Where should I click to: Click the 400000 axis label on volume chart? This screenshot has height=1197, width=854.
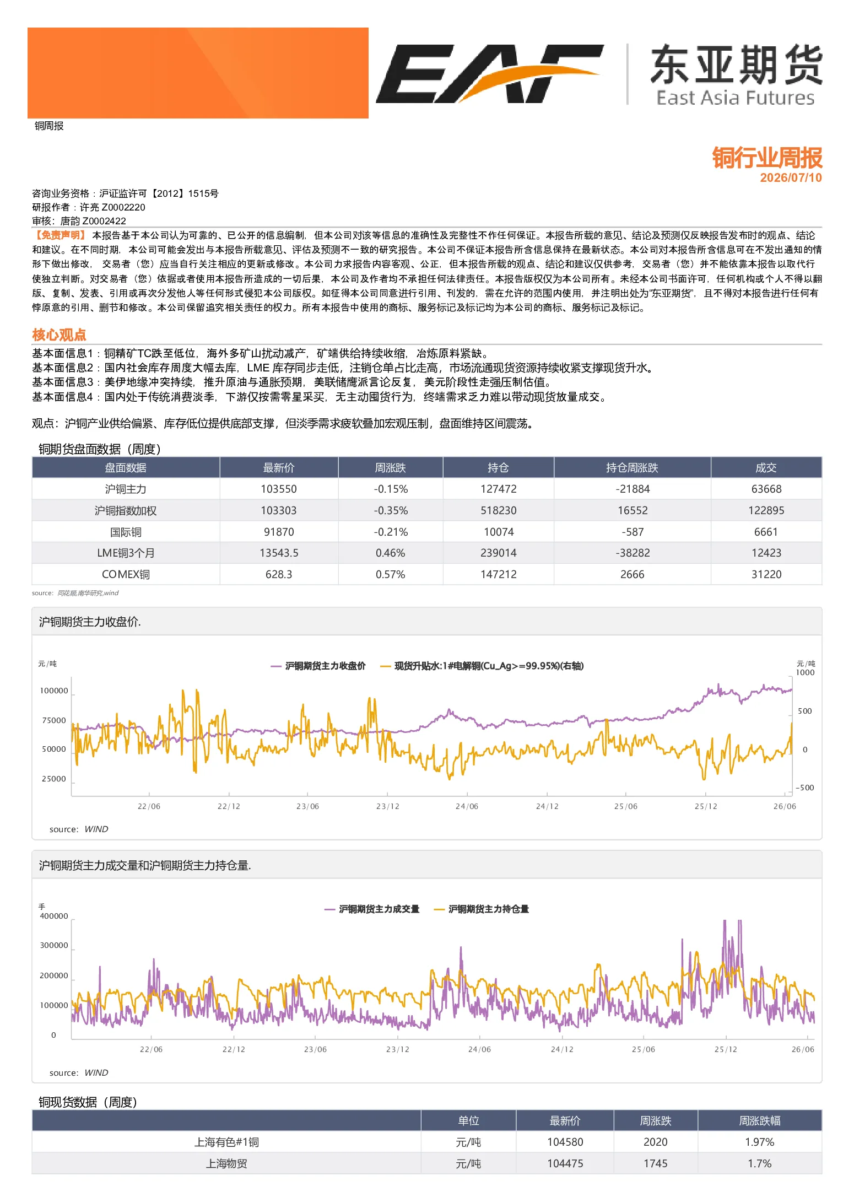[x=54, y=916]
